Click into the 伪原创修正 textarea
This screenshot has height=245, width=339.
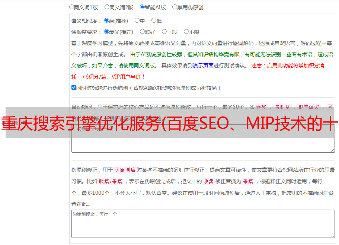tap(203, 224)
